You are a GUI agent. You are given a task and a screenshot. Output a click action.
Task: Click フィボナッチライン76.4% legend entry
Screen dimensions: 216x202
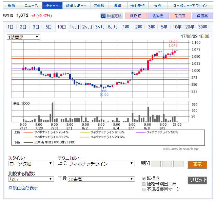(x=46, y=132)
